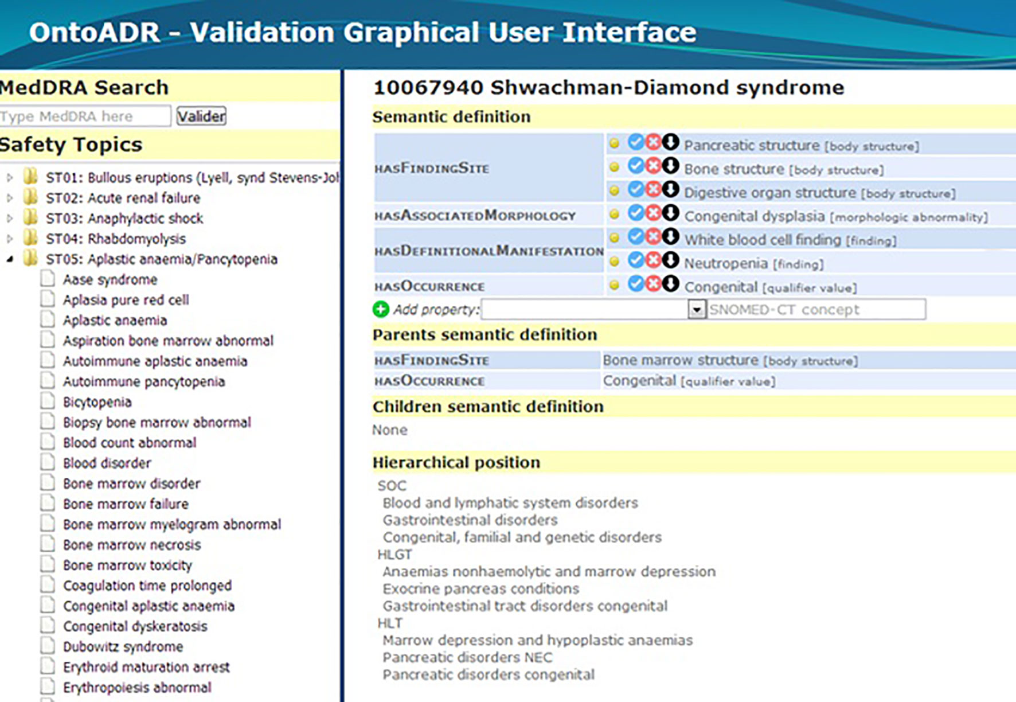Click Exocrine pancreas conditions HLGT entry
Screen dimensions: 1016x702
(x=481, y=589)
